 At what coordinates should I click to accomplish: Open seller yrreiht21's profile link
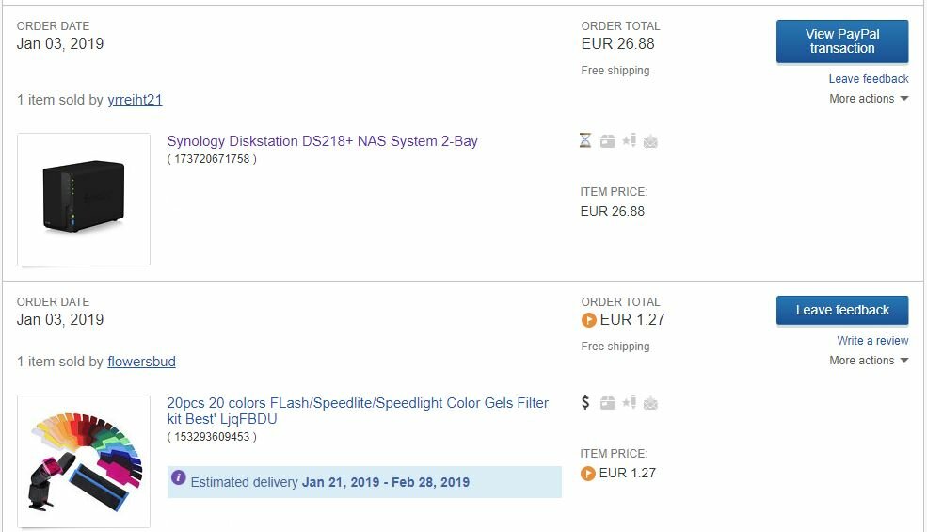[135, 100]
